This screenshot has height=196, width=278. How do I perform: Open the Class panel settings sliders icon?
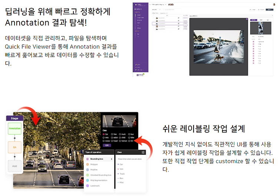(143, 152)
